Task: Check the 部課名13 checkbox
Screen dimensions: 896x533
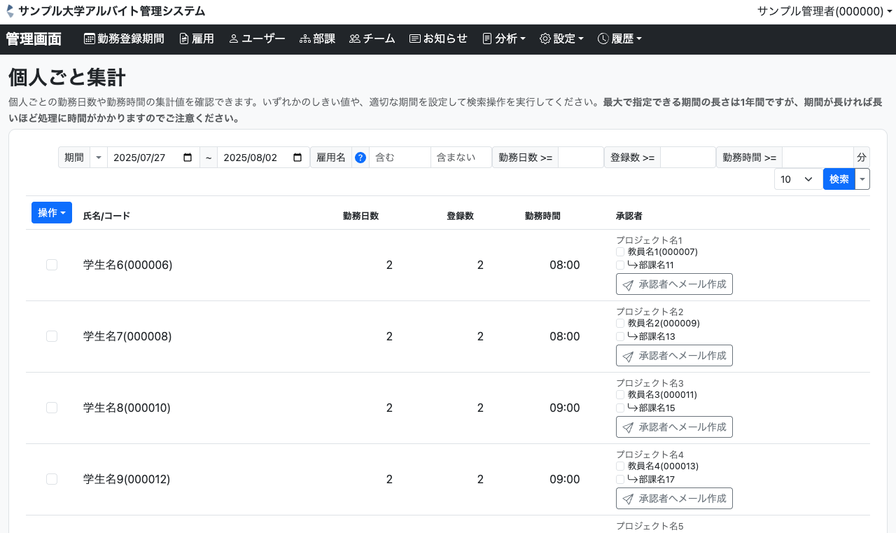Action: pyautogui.click(x=620, y=337)
